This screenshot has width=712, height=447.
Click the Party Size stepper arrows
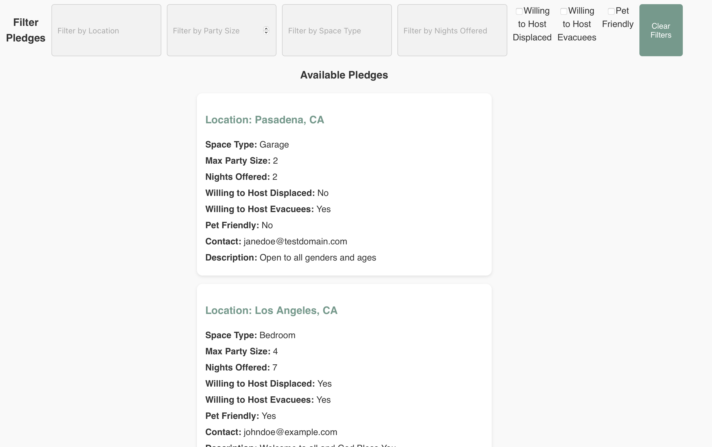[266, 30]
